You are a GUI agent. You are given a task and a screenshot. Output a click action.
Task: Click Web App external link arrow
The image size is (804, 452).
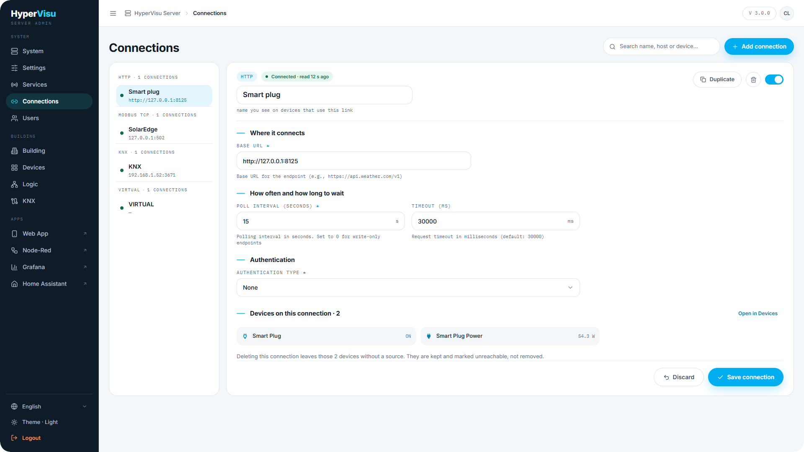(x=85, y=234)
